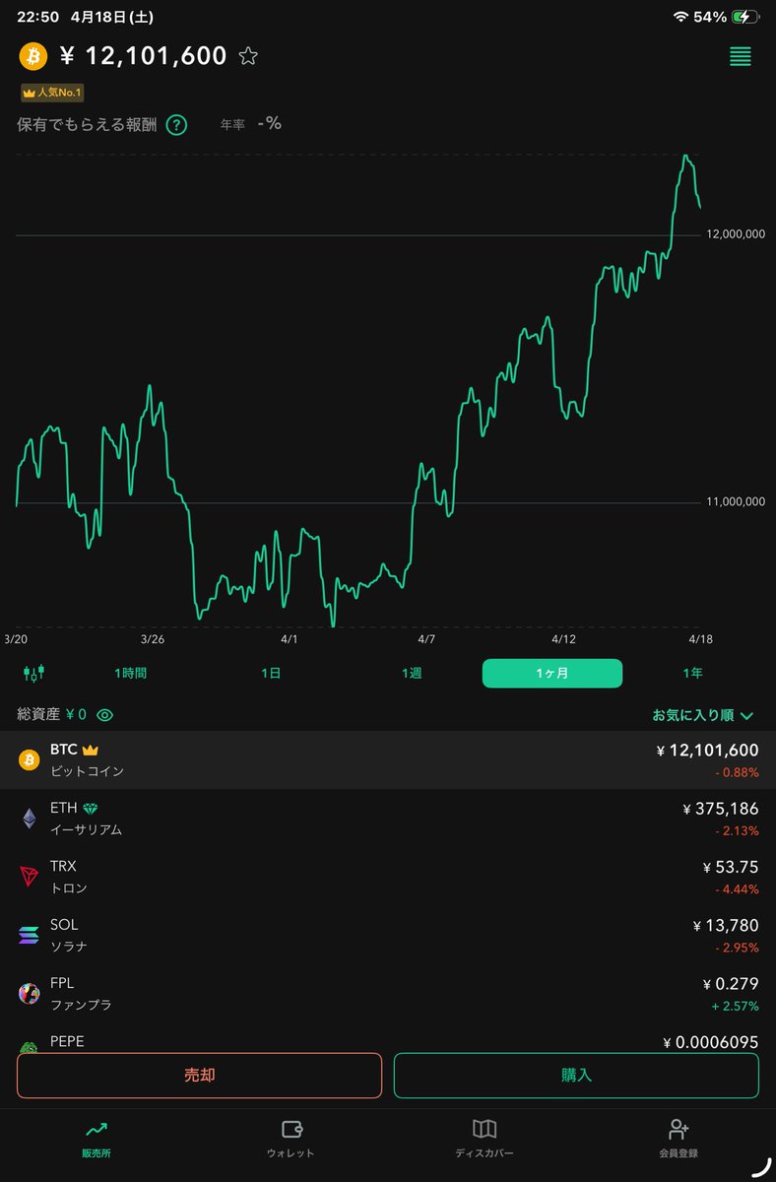The height and width of the screenshot is (1182, 776).
Task: Select the イーサリアム row name
Action: click(x=86, y=829)
